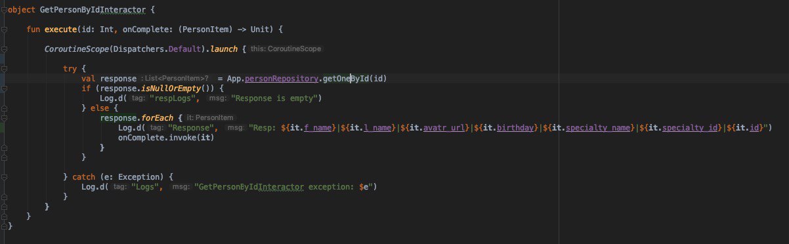789x244 pixels.
Task: Click the val response declaration
Action: pos(109,79)
